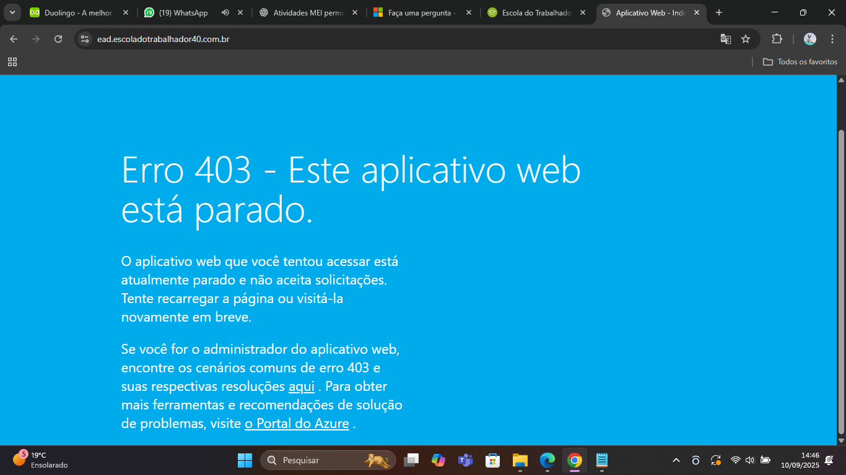Click the Chrome taskbar icon
This screenshot has height=475, width=846.
click(575, 460)
